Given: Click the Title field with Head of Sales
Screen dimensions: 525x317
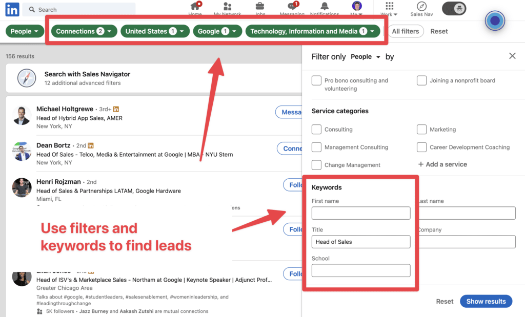Looking at the screenshot, I should [361, 242].
